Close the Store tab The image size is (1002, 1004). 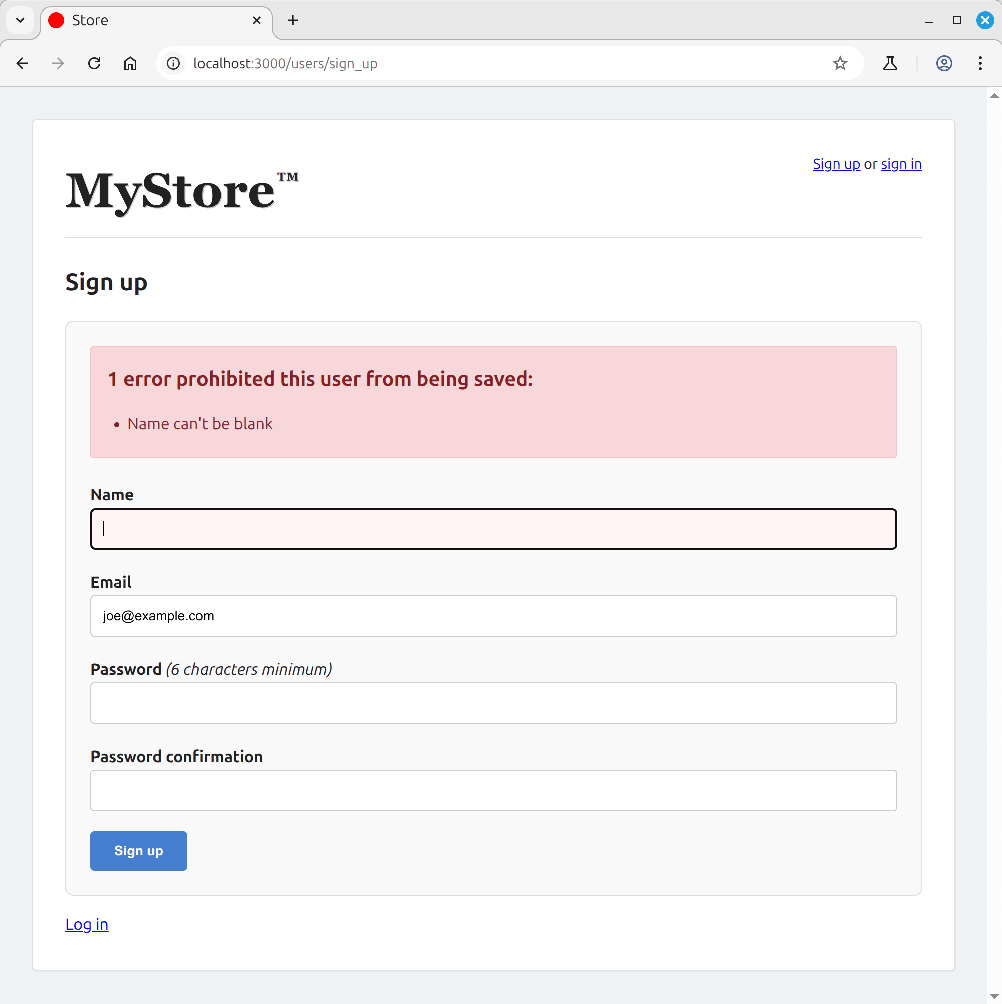(x=256, y=20)
